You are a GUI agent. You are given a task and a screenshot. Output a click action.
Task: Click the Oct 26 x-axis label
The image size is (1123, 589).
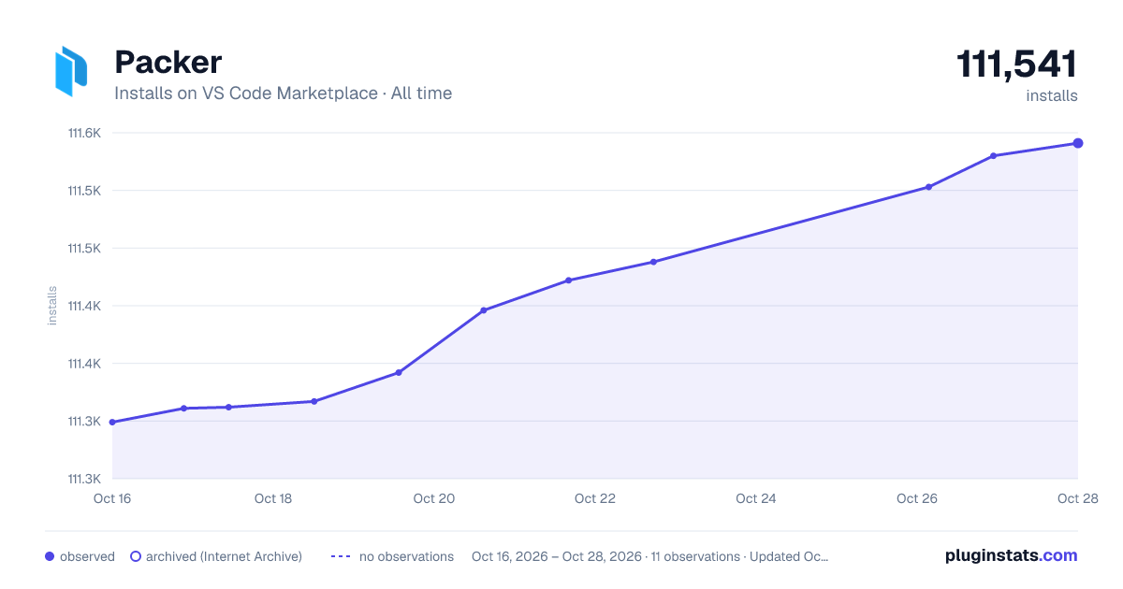[x=917, y=498]
